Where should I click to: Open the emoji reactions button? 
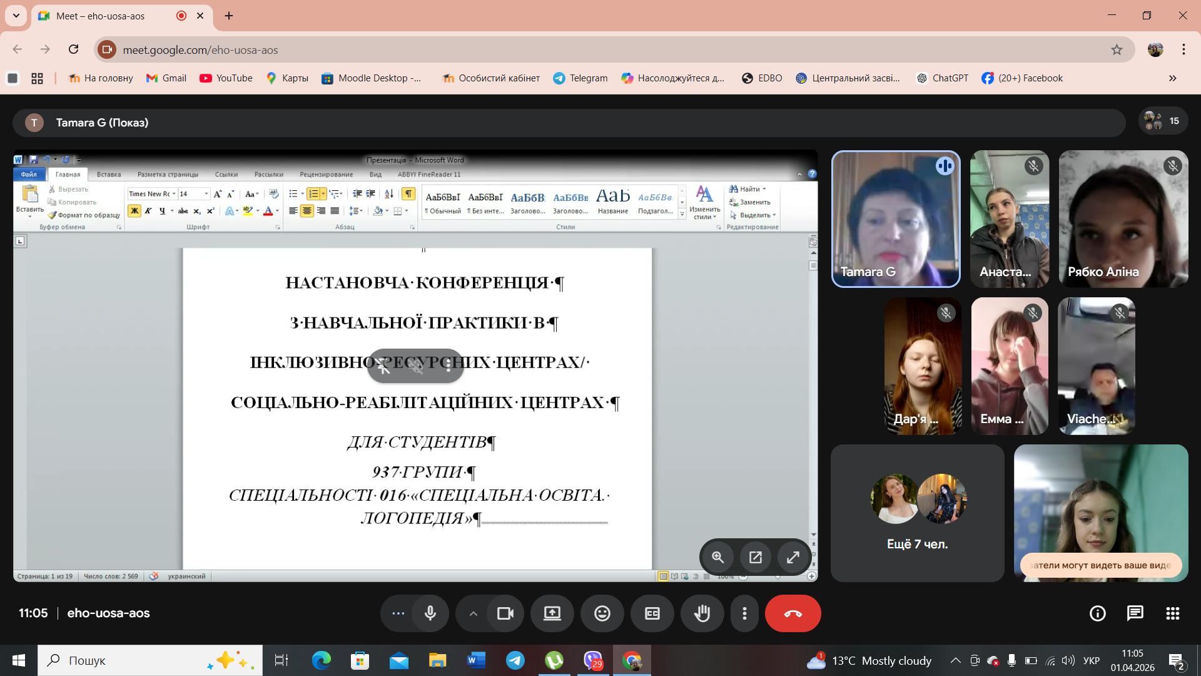tap(602, 613)
